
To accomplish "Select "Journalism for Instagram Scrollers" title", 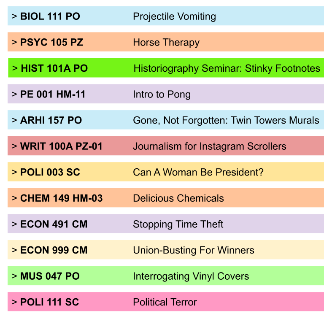I will [209, 146].
